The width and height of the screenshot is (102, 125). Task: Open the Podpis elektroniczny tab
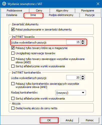click(x=61, y=15)
